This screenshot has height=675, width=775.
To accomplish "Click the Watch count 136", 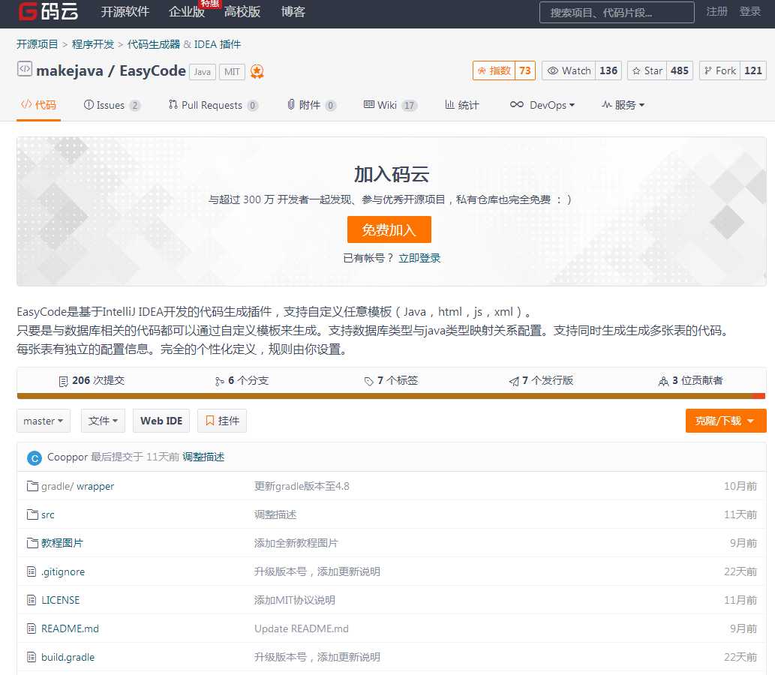I will 608,70.
